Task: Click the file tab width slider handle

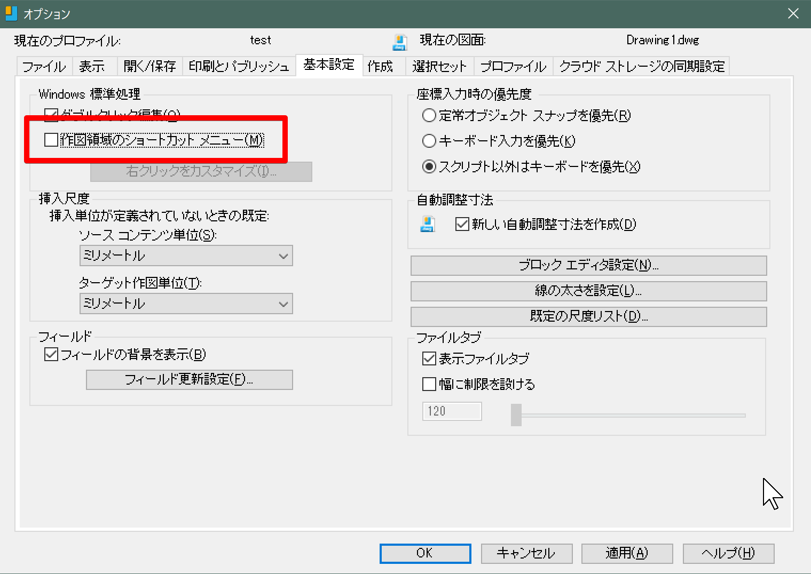Action: click(516, 414)
